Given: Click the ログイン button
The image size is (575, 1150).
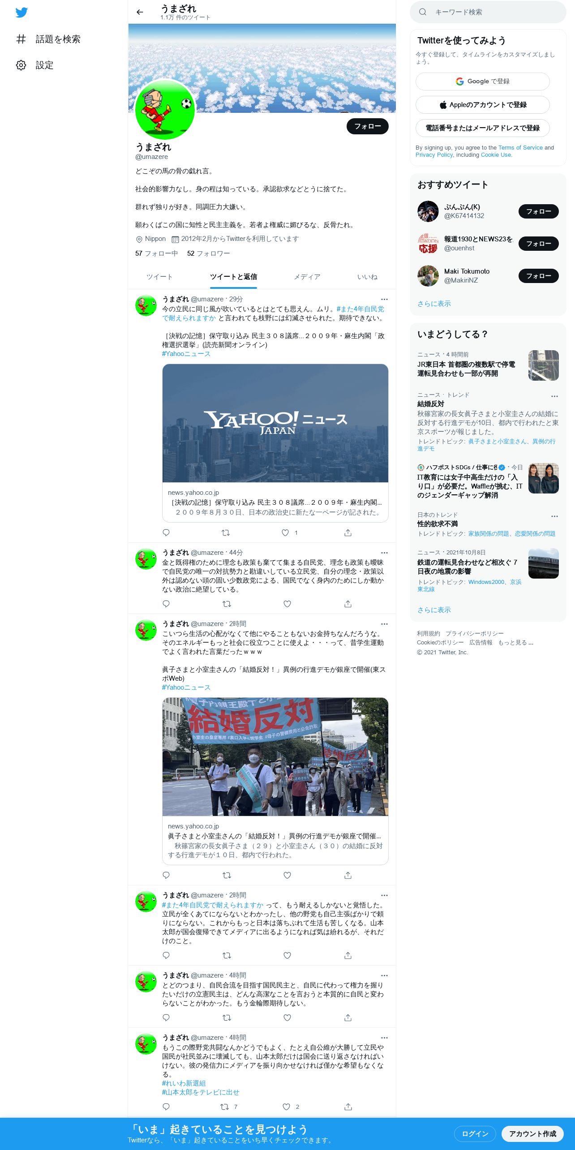Looking at the screenshot, I should click(475, 1133).
